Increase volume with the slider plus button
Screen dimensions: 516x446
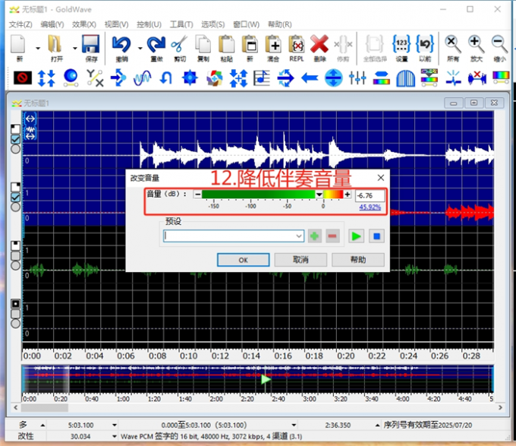[348, 195]
